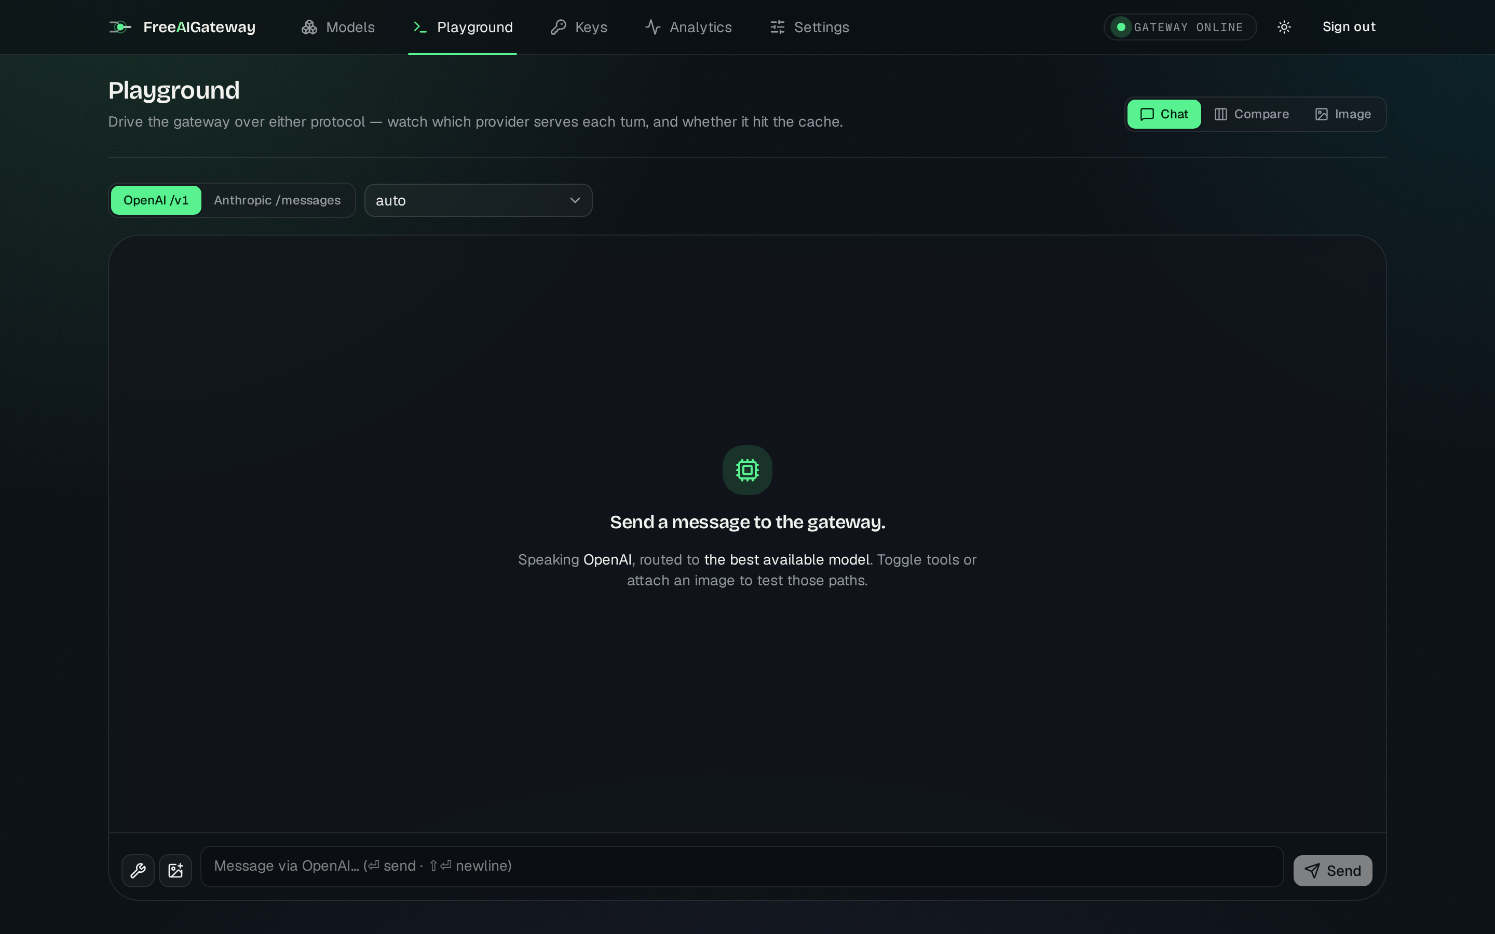Click the Settings sliders icon
Image resolution: width=1495 pixels, height=934 pixels.
click(777, 27)
